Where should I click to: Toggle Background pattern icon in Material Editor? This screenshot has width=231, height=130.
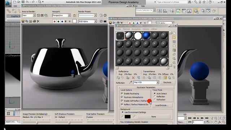174,42
